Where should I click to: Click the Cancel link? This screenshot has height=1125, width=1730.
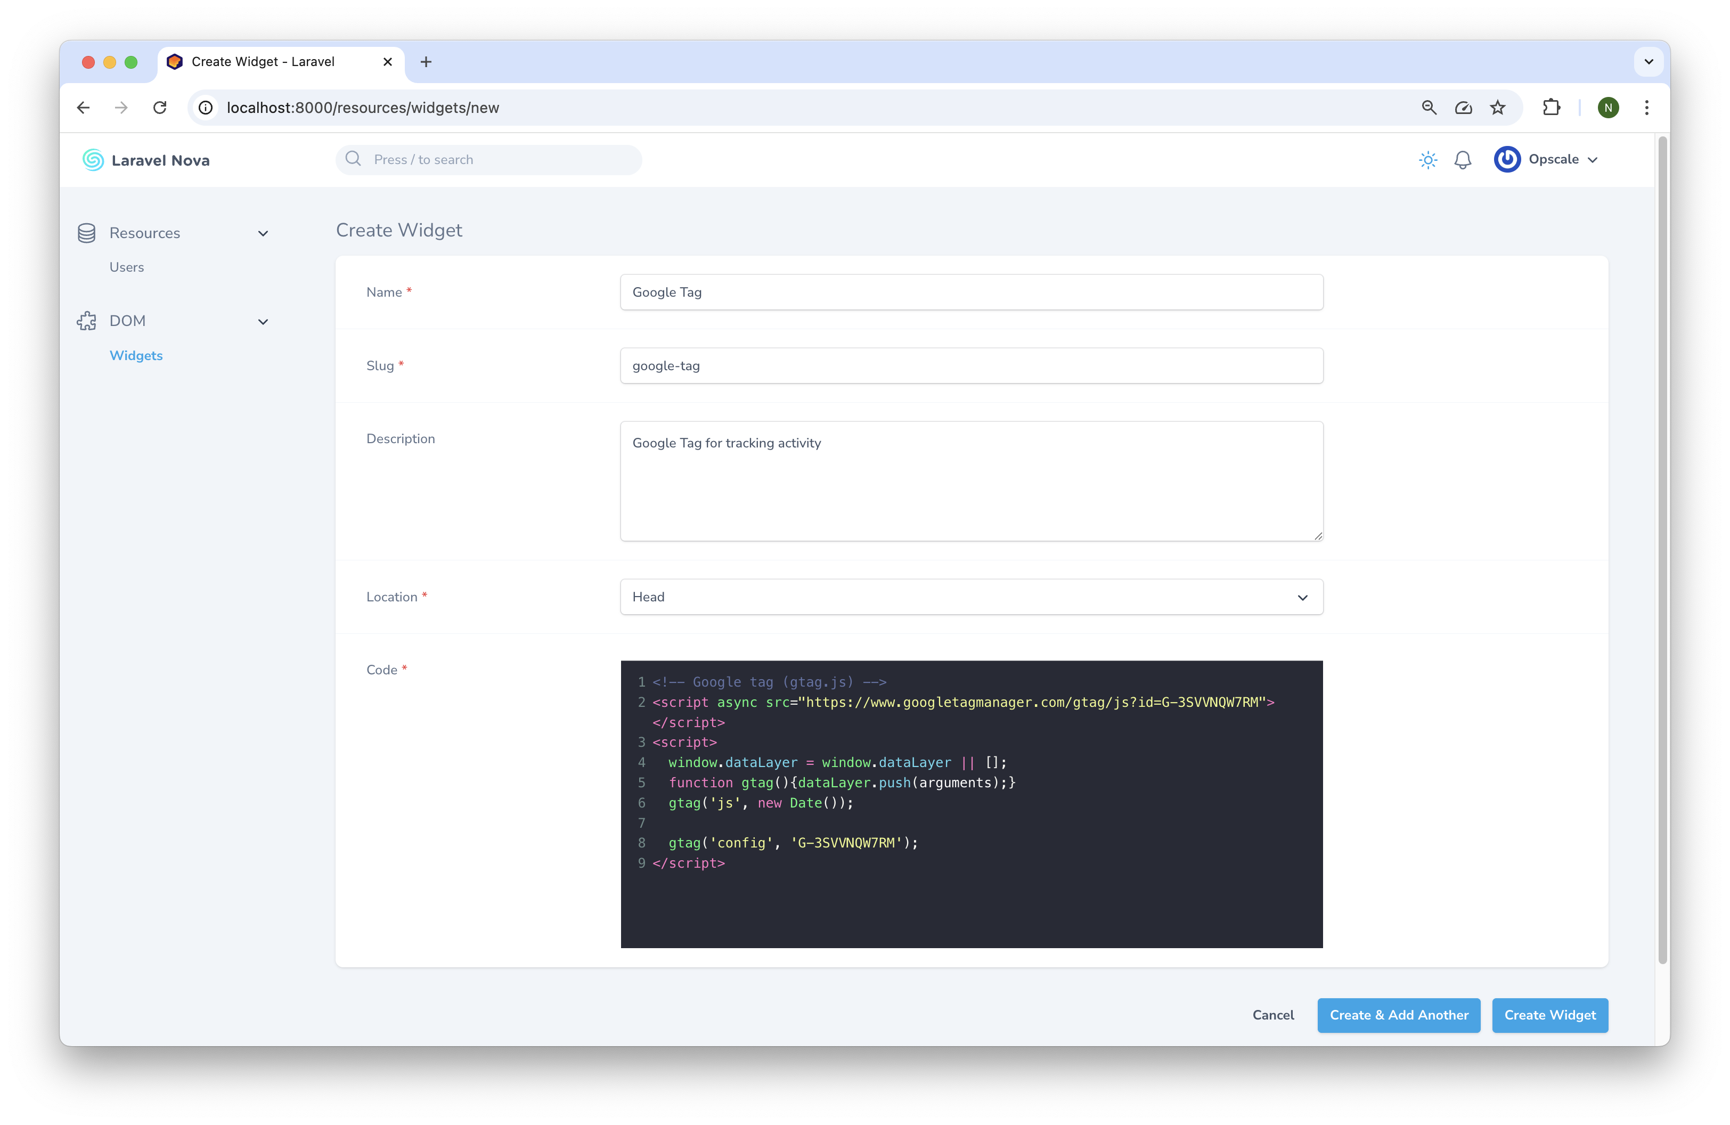tap(1273, 1015)
